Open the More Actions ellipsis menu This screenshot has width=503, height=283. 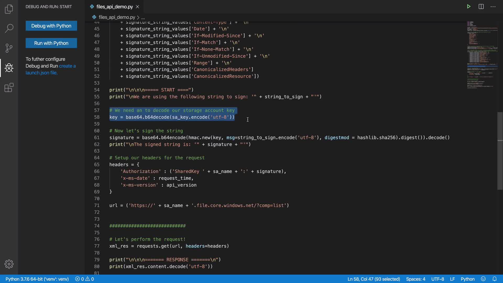coord(493,7)
